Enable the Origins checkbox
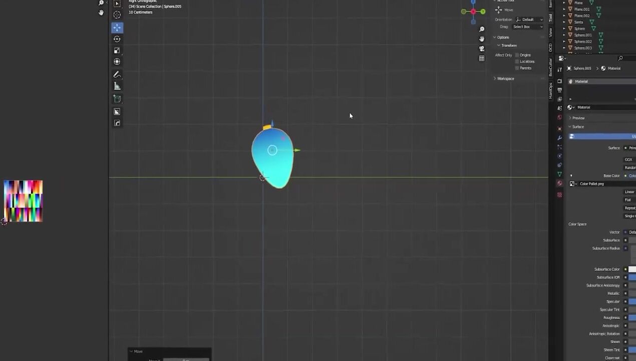Image resolution: width=636 pixels, height=361 pixels. click(517, 55)
